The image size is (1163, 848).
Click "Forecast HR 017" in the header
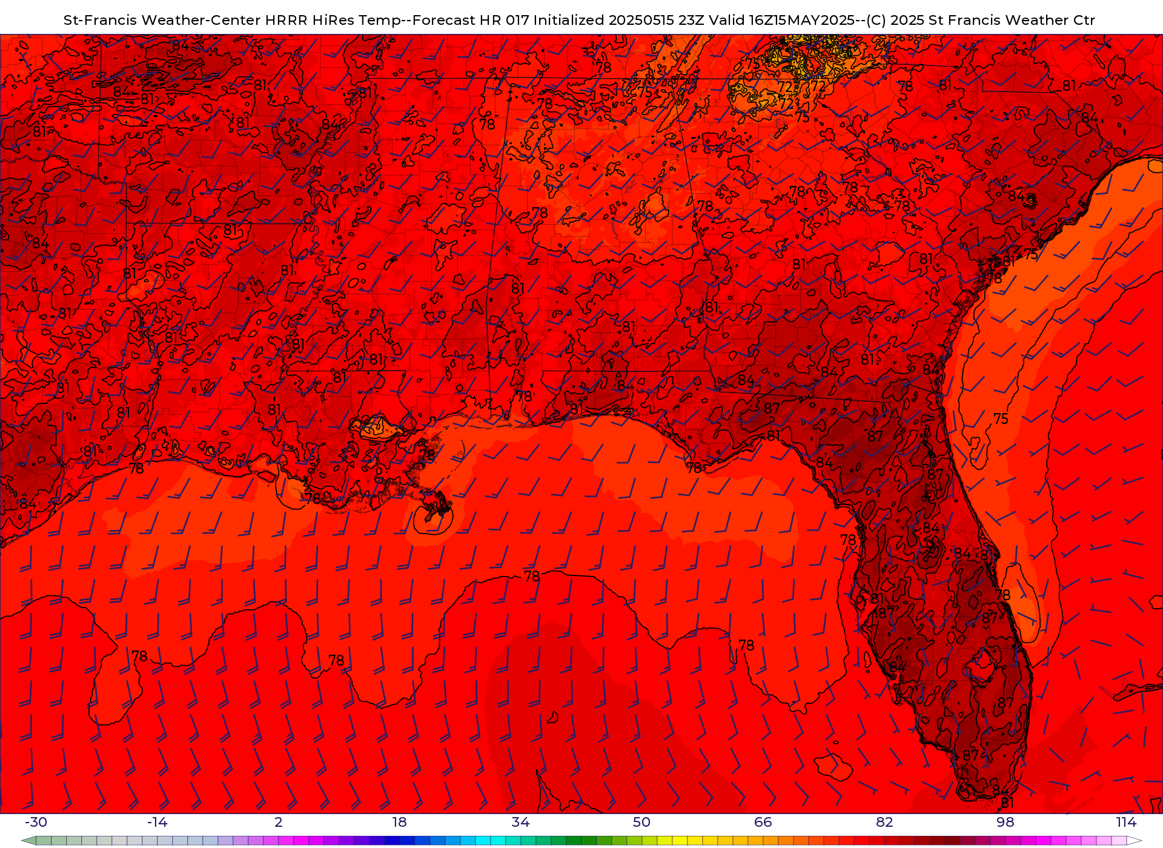click(471, 20)
